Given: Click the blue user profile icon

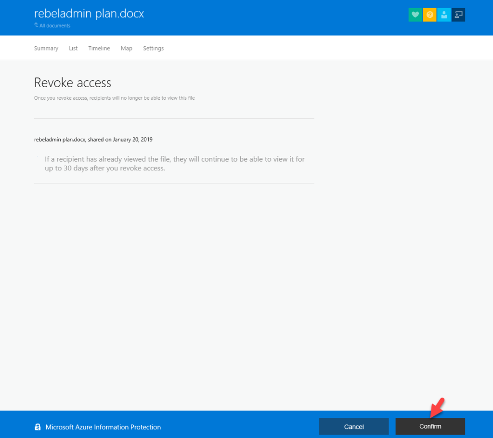Looking at the screenshot, I should [444, 15].
